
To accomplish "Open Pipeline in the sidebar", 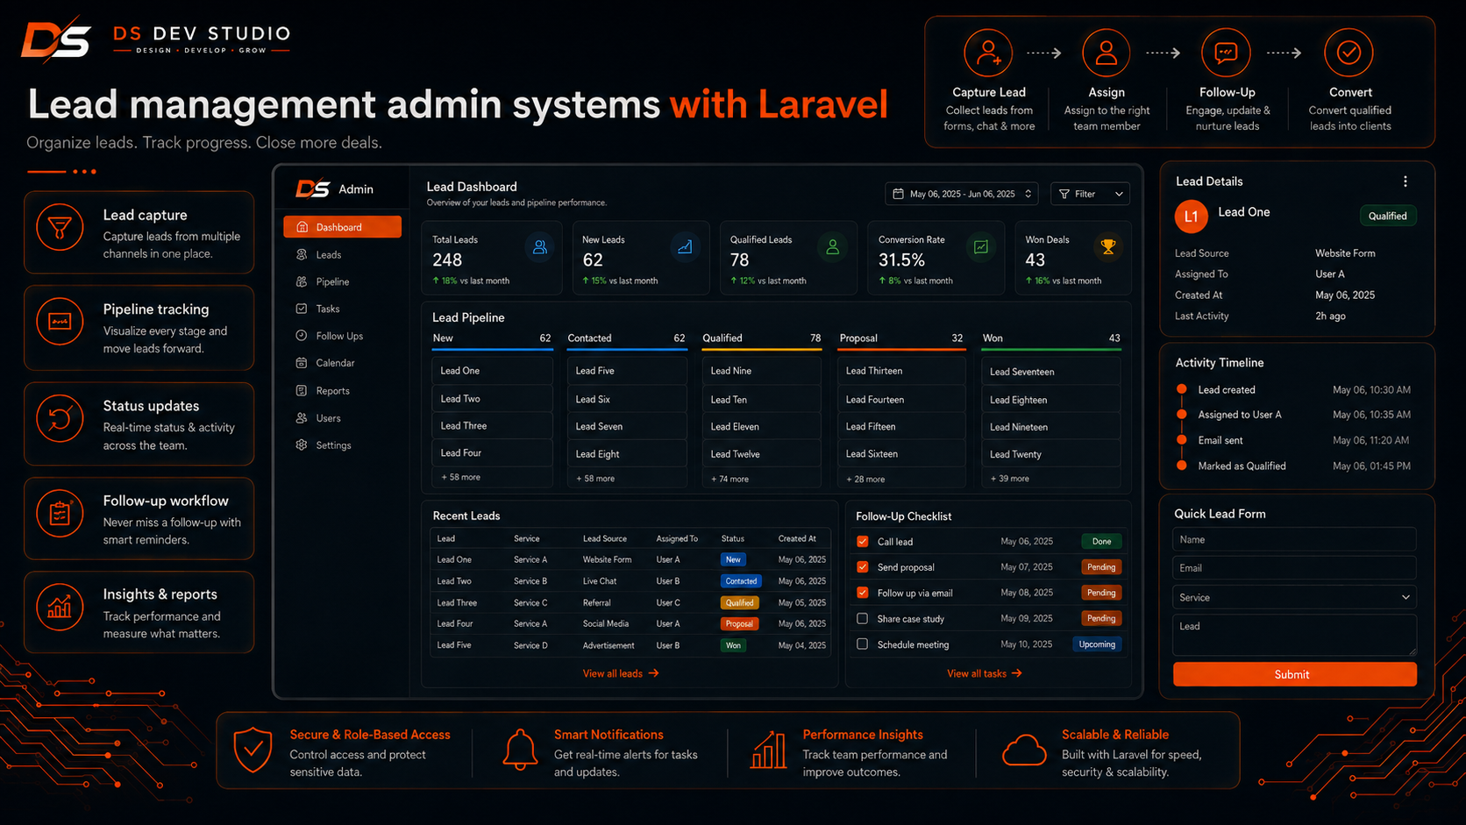I will point(342,281).
